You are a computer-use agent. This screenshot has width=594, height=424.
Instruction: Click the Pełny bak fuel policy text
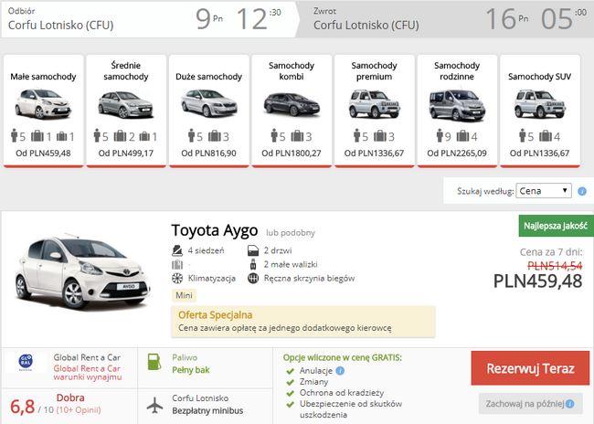(191, 370)
